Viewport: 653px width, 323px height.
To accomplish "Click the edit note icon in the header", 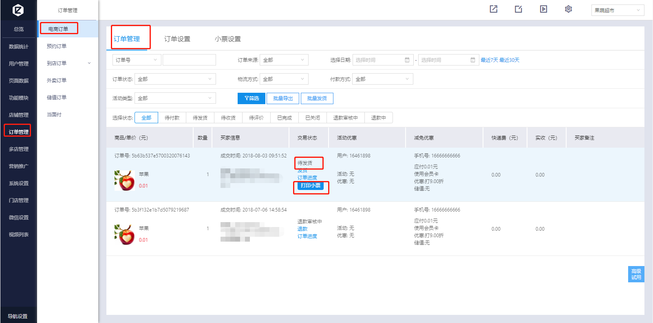I will click(x=518, y=9).
